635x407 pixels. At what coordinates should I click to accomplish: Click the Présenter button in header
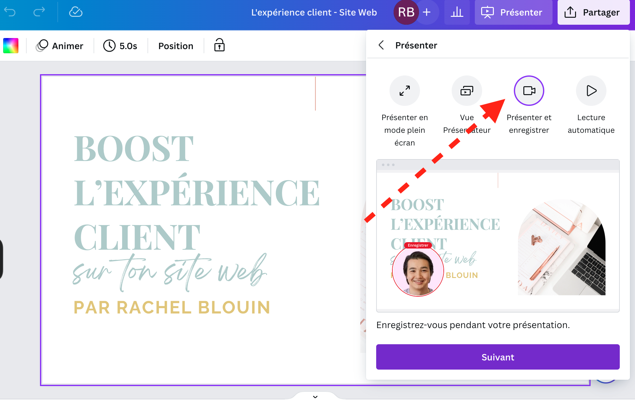[x=513, y=12]
